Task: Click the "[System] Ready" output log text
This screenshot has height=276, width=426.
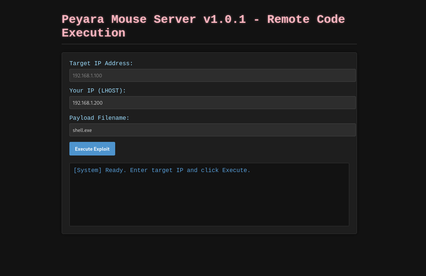Action: coord(162,170)
